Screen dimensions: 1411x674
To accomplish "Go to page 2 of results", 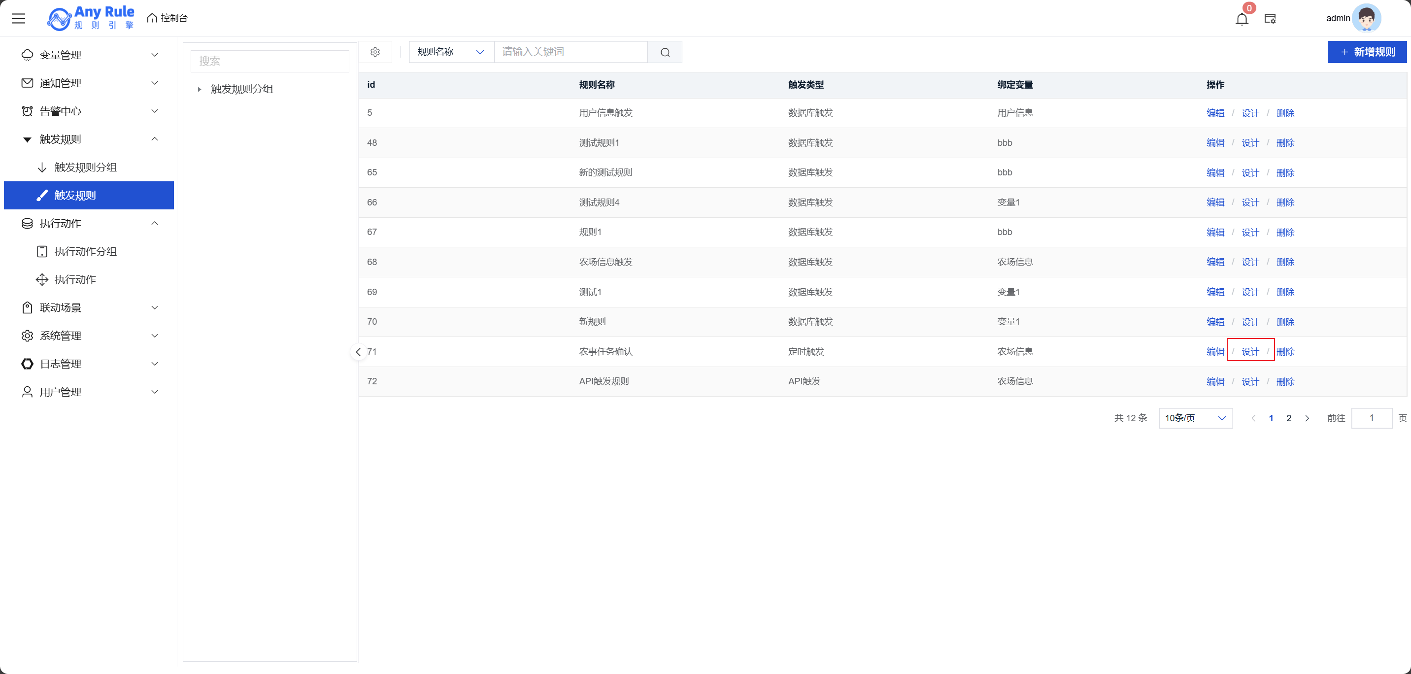I will click(1289, 418).
